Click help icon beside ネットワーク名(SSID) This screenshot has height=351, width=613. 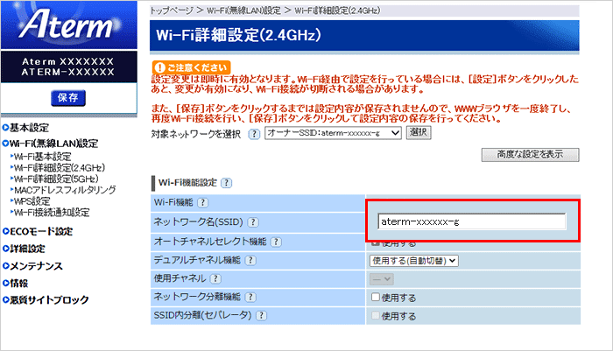pyautogui.click(x=254, y=222)
